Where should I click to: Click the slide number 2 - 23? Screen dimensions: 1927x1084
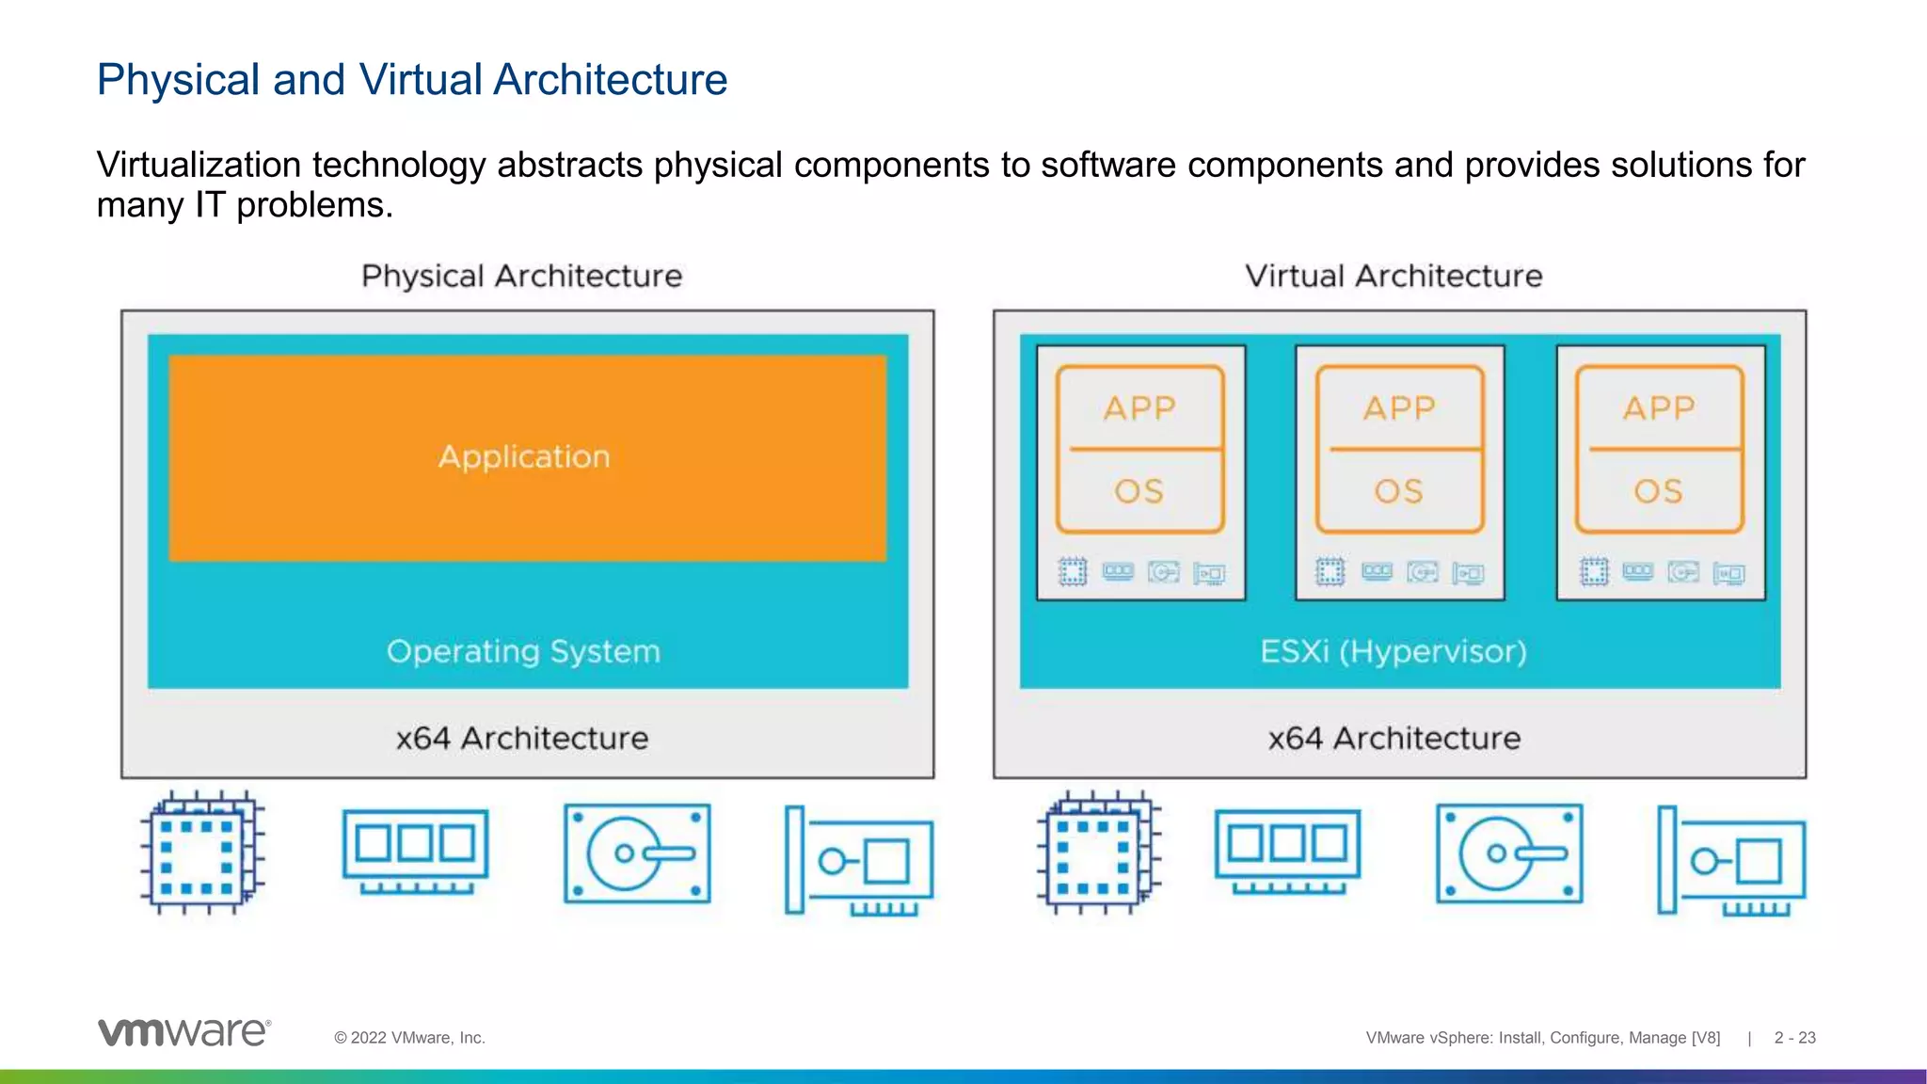pos(1794,1038)
